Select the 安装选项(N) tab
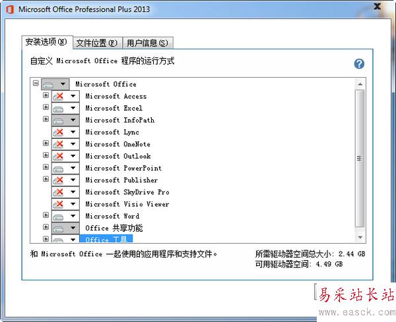 (47, 42)
